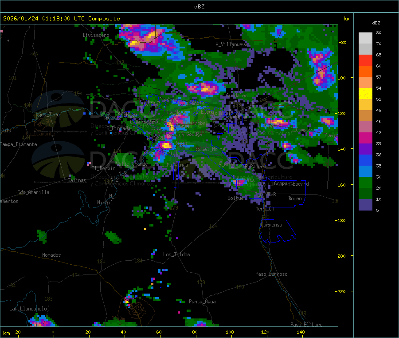399x338 pixels.
Task: Click the R_Padre label
Action: 254,167
